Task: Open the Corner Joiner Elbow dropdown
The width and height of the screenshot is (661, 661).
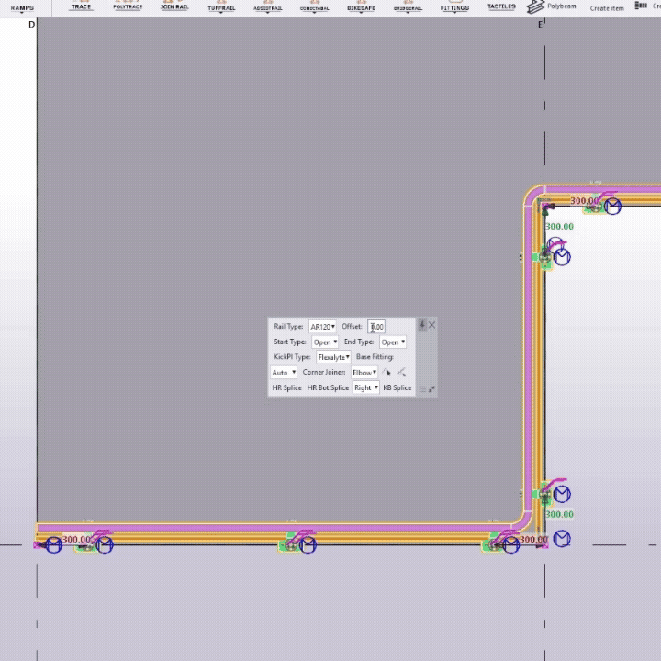Action: coord(364,373)
